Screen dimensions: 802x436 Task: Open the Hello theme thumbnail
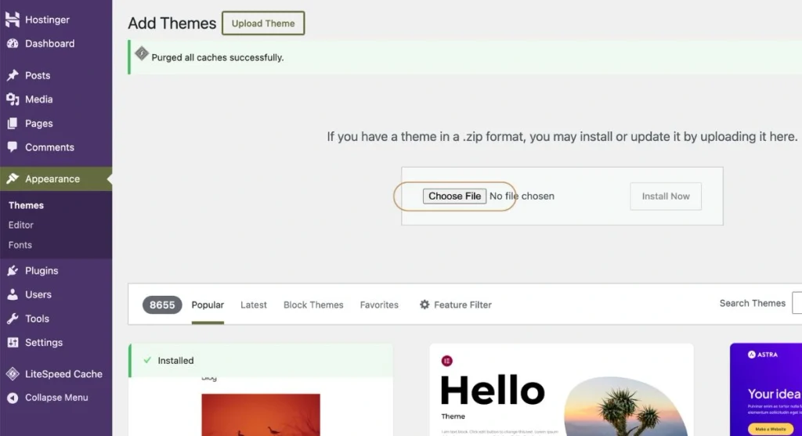coord(562,390)
